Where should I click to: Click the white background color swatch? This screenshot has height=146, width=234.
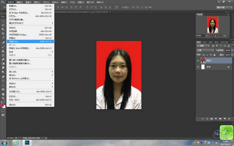coord(4,107)
